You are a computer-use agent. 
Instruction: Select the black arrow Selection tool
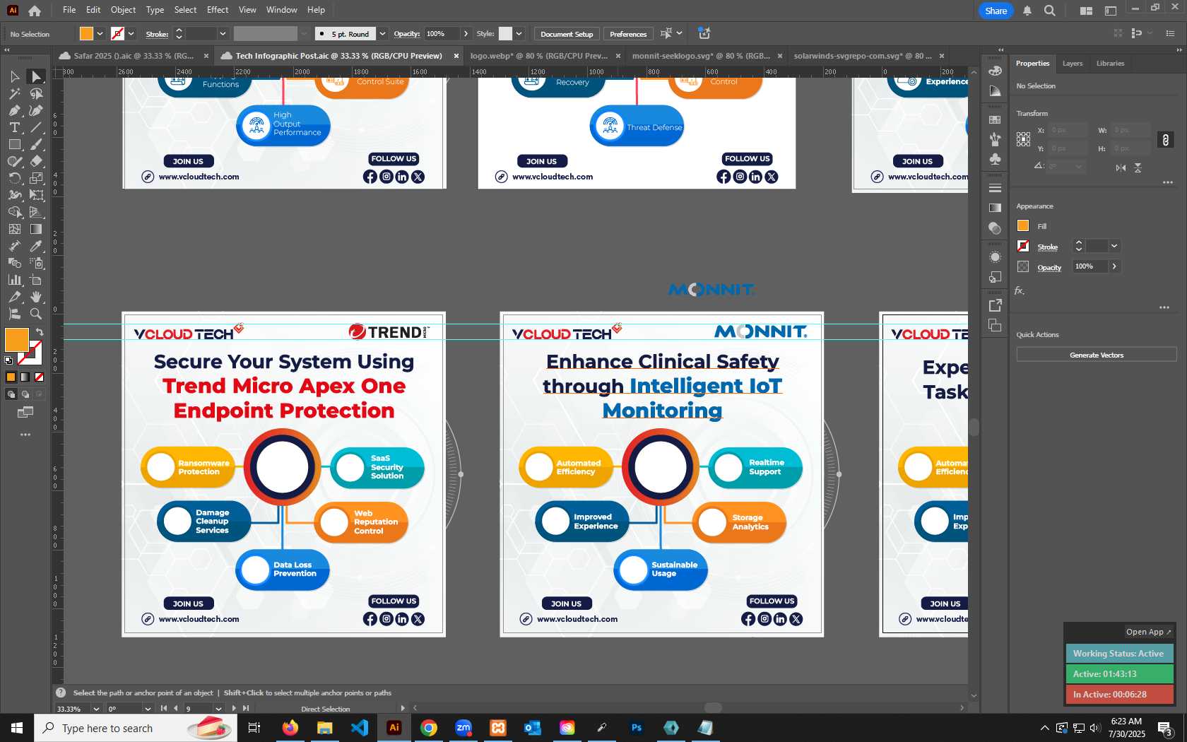pyautogui.click(x=14, y=76)
